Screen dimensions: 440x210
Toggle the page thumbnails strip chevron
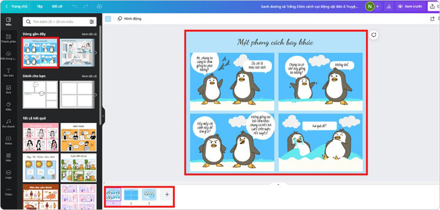278,185
